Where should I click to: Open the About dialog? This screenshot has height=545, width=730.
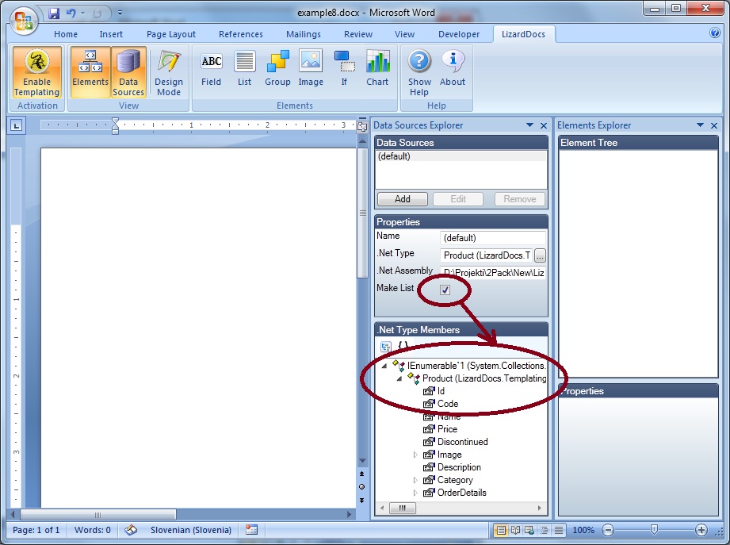(x=453, y=69)
